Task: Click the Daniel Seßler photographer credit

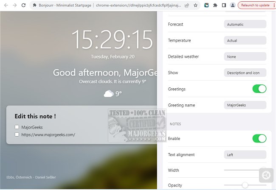Action: click(x=45, y=177)
